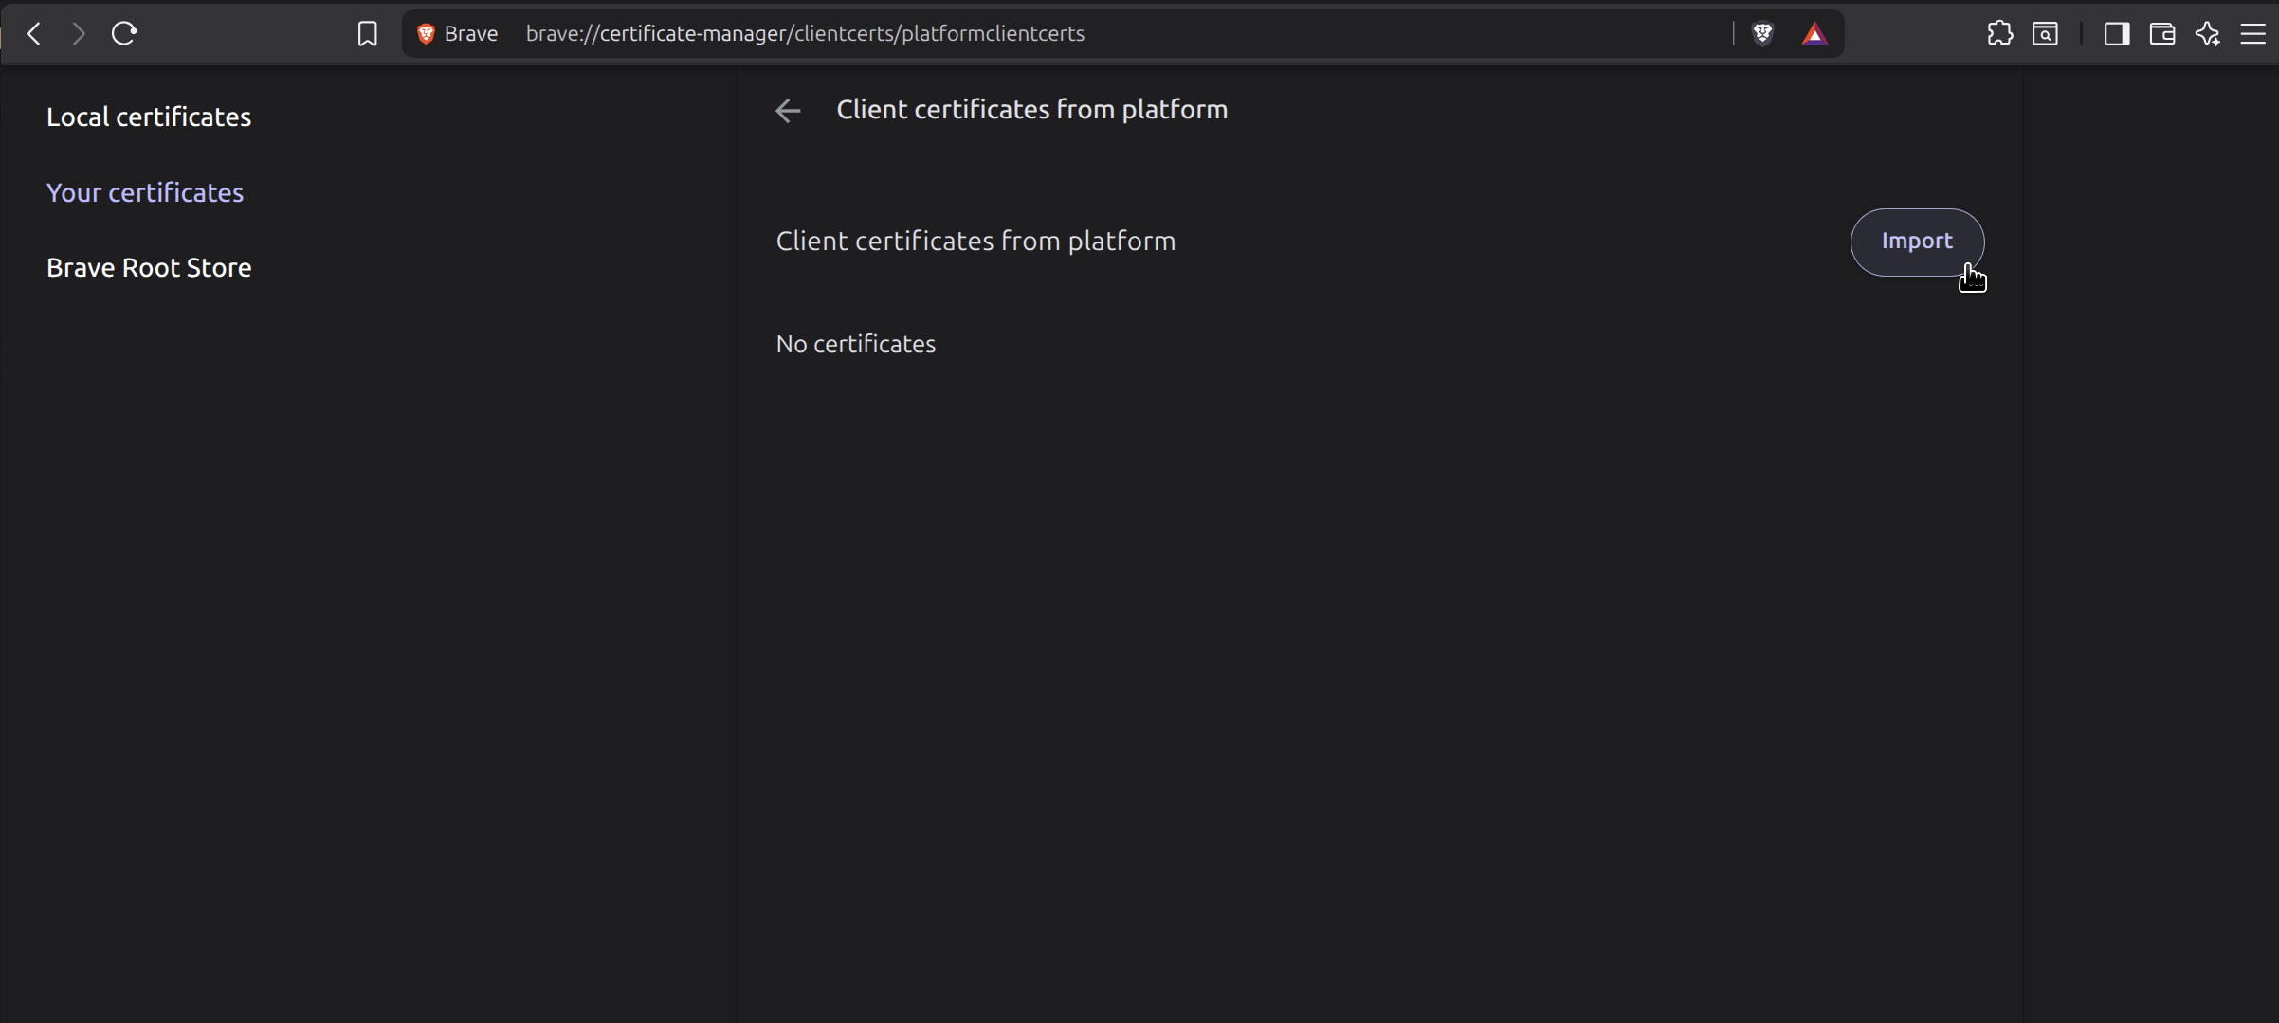Click the Import button
2279x1023 pixels.
point(1916,242)
